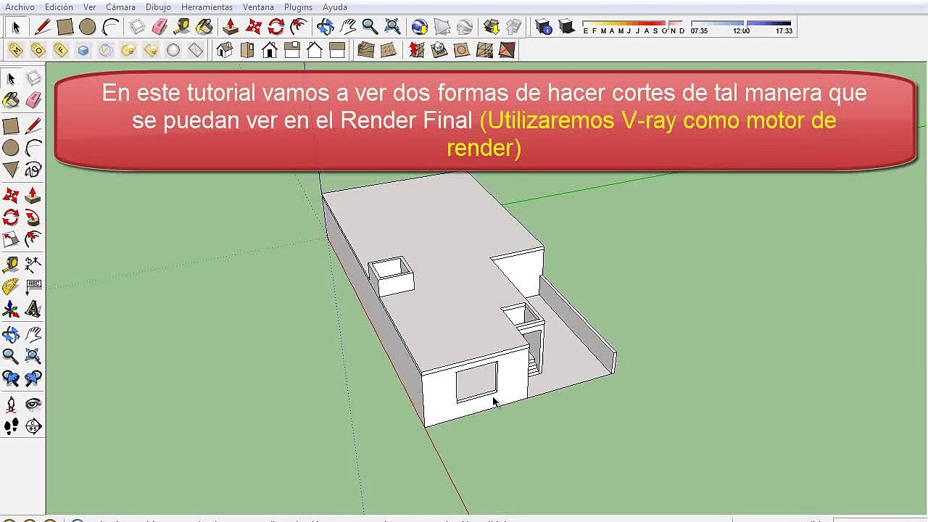The image size is (928, 522).
Task: Select Push/Pull tool in top toolbar
Action: click(x=231, y=28)
